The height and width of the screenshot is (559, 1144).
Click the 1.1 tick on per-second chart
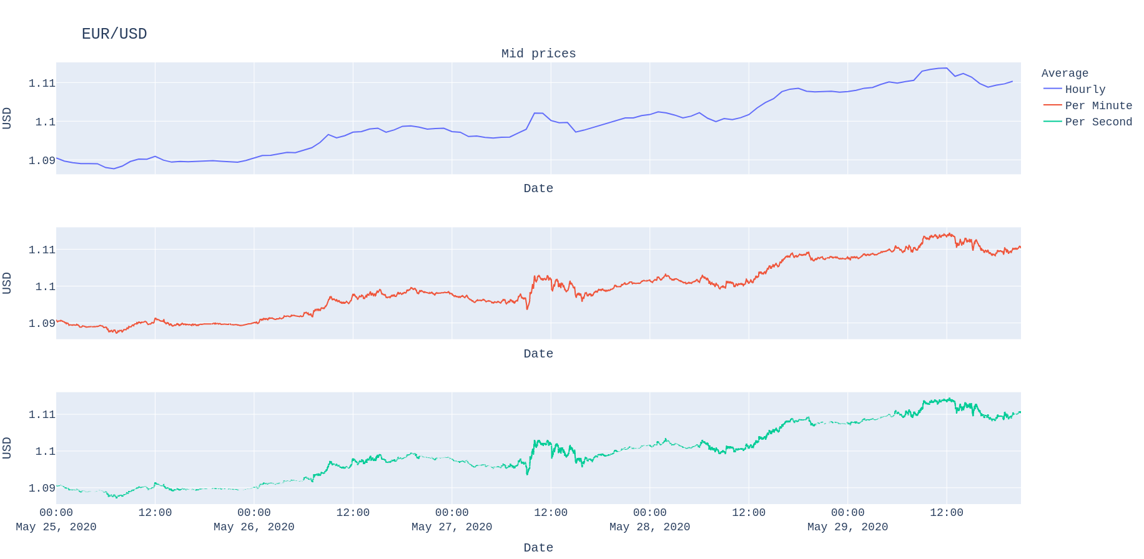tap(45, 451)
